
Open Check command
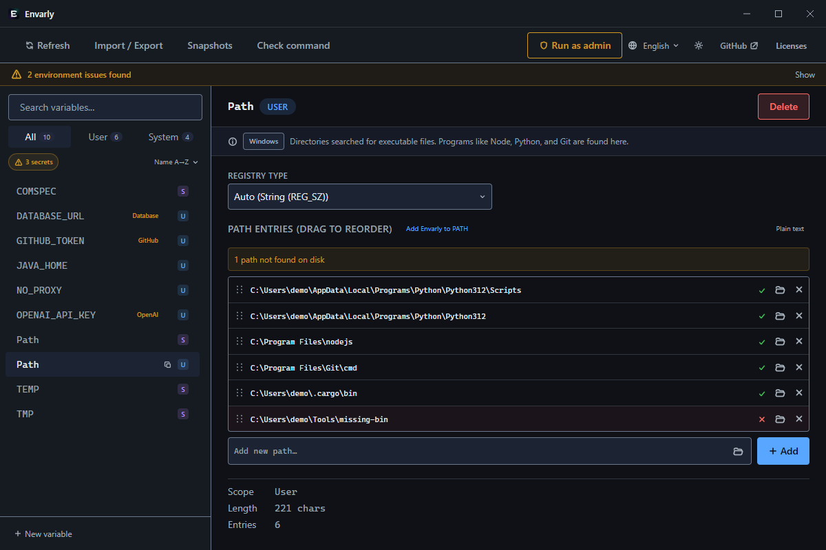point(293,45)
